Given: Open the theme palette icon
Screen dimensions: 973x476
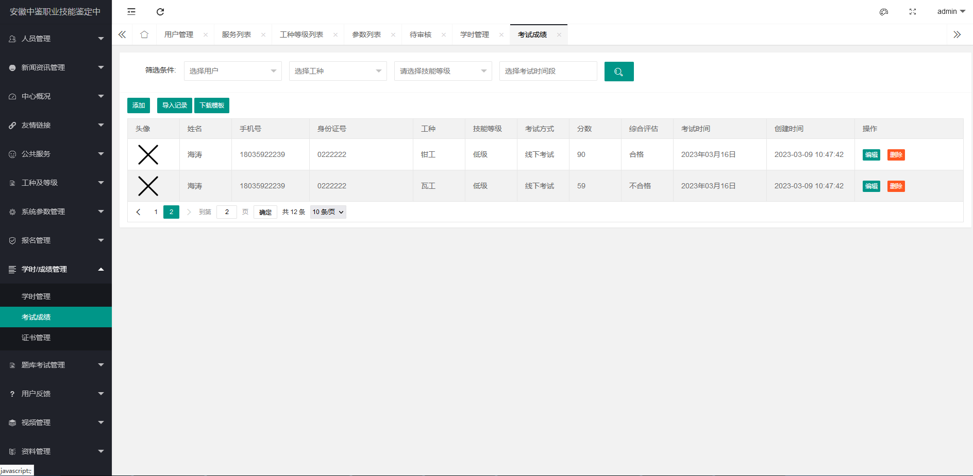Looking at the screenshot, I should tap(884, 12).
